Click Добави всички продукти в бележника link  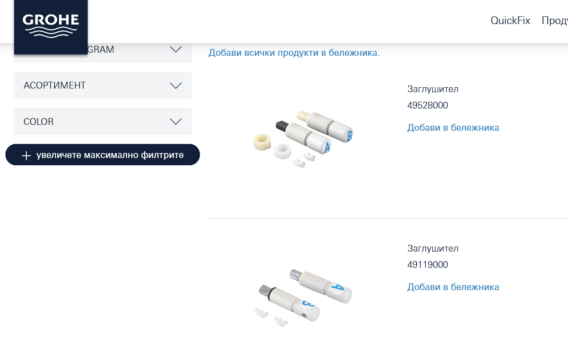pos(294,53)
